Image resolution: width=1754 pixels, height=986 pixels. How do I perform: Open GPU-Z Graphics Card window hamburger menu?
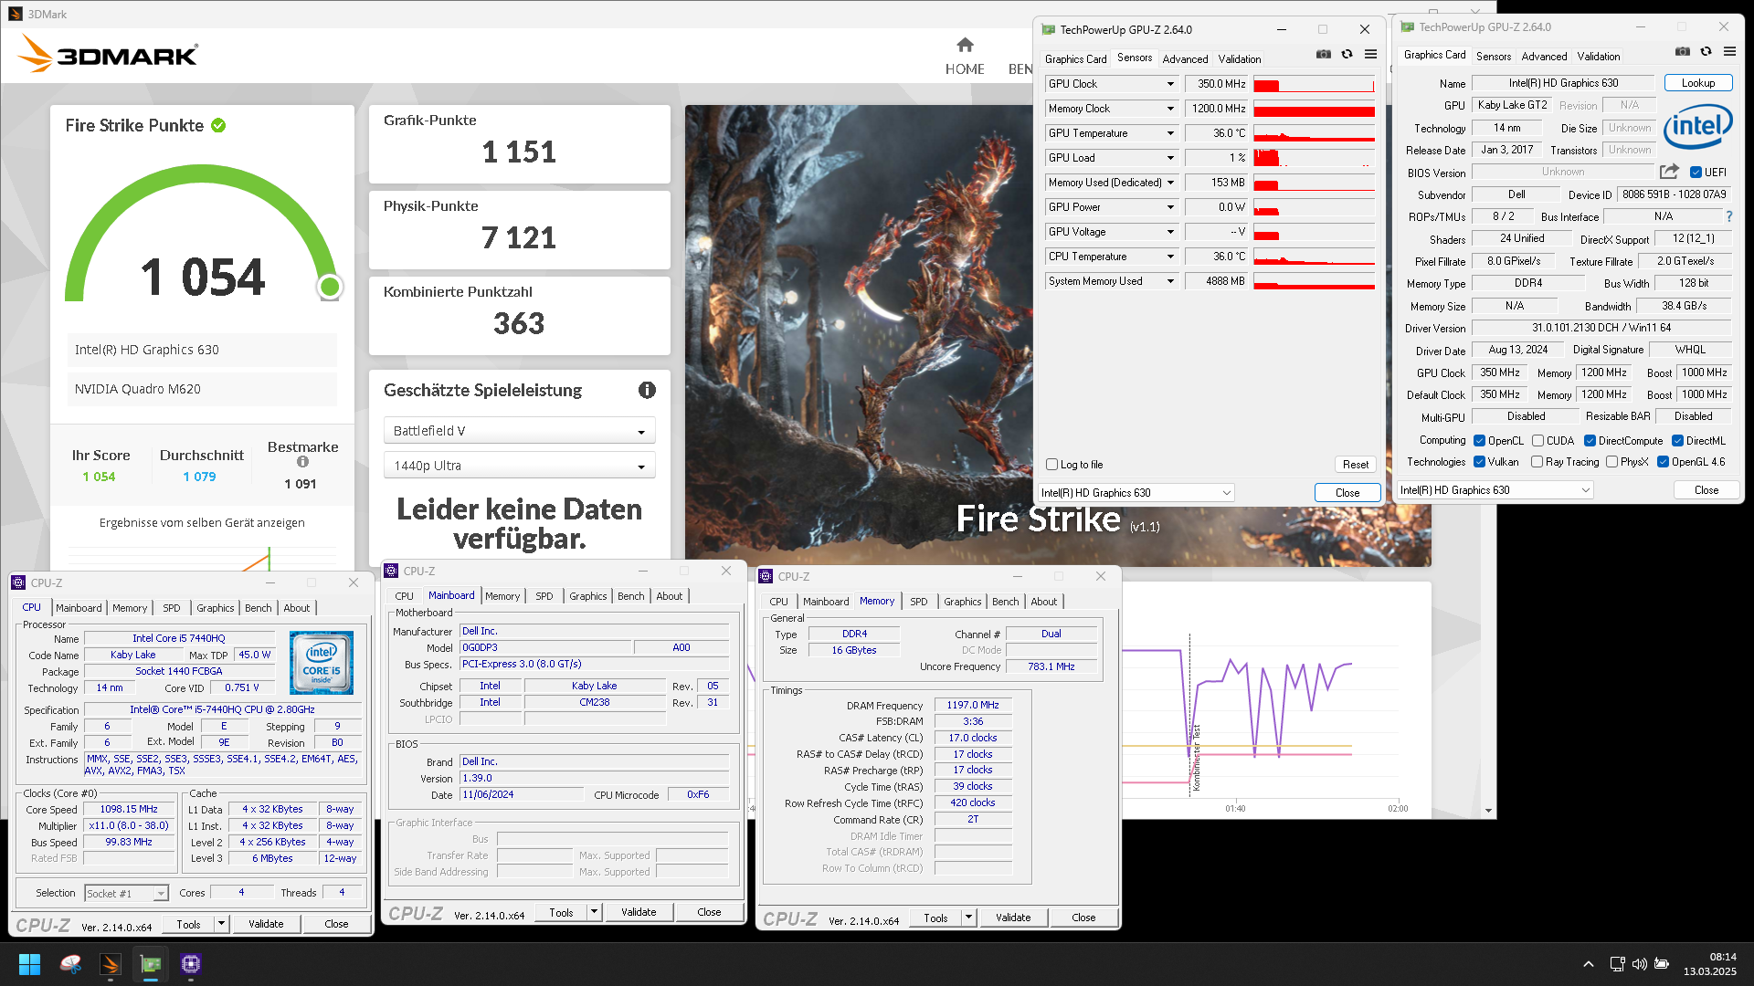tap(1729, 52)
